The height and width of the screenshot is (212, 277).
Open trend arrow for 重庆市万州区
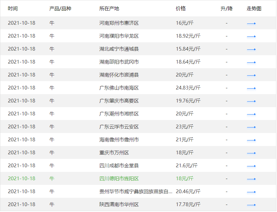point(251,153)
